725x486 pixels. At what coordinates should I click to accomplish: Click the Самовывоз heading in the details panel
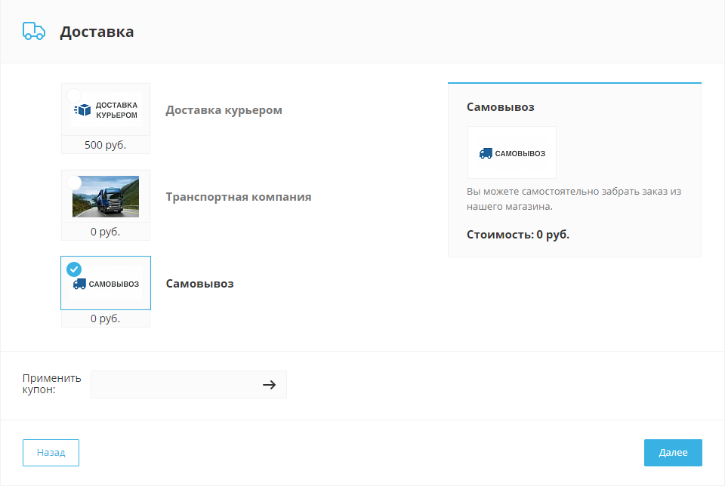click(x=500, y=107)
